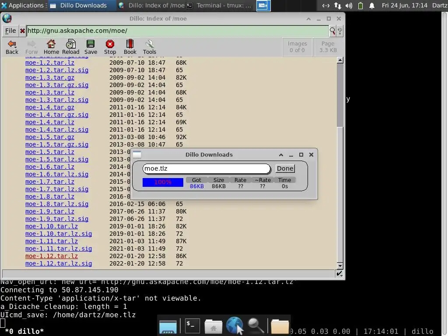Image resolution: width=448 pixels, height=336 pixels.
Task: Click the 92K size of moe-1.5.tar.gz
Action: click(181, 137)
